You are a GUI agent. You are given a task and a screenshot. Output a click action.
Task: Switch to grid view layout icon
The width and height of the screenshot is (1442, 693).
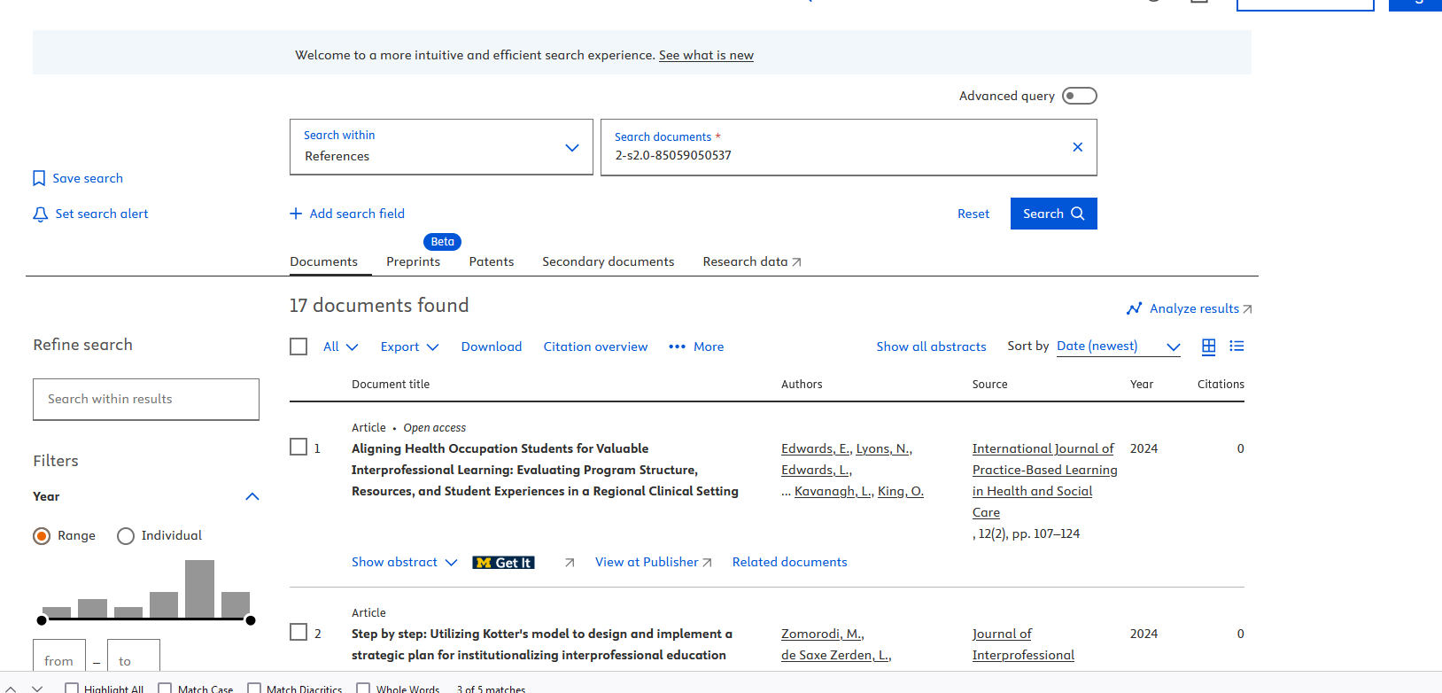[x=1208, y=346]
